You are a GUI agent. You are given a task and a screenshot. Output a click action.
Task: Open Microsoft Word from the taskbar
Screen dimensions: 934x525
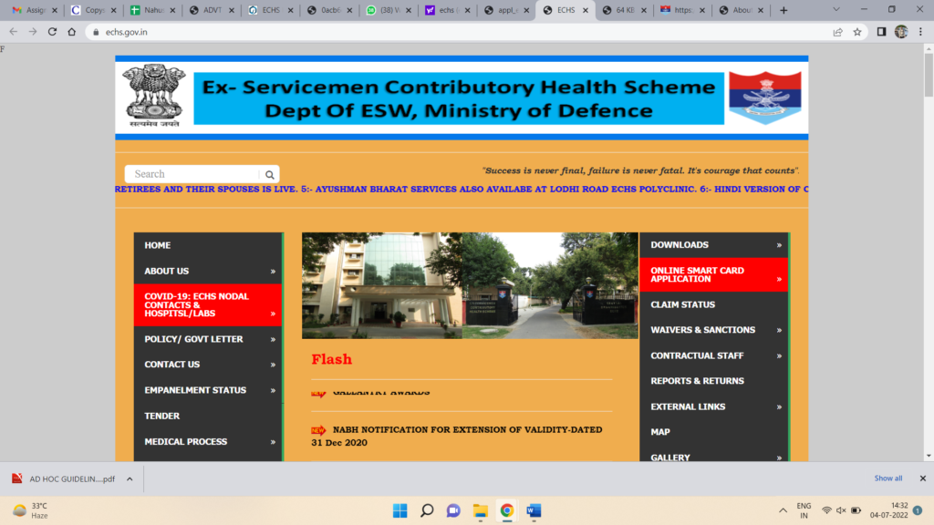pos(534,510)
